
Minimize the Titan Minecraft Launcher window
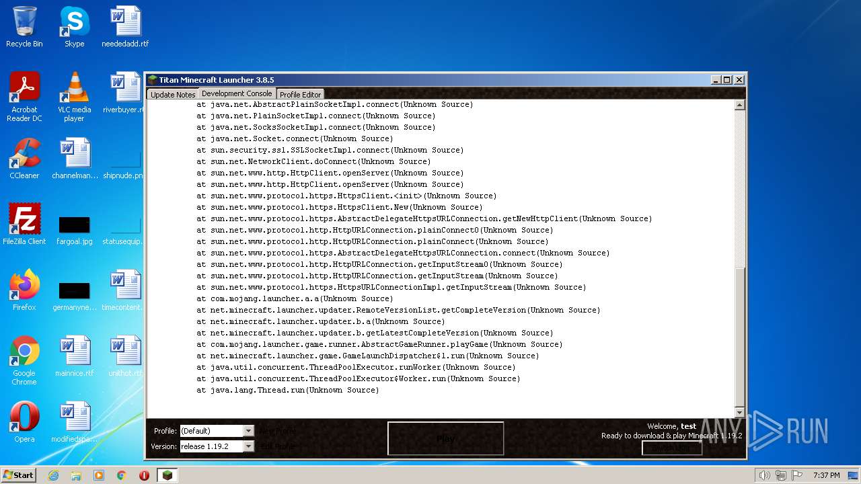pyautogui.click(x=716, y=79)
